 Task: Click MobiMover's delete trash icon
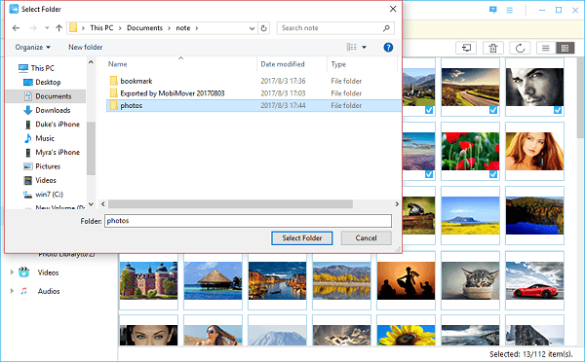[493, 48]
